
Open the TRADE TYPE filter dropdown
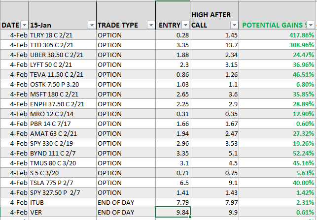point(151,25)
